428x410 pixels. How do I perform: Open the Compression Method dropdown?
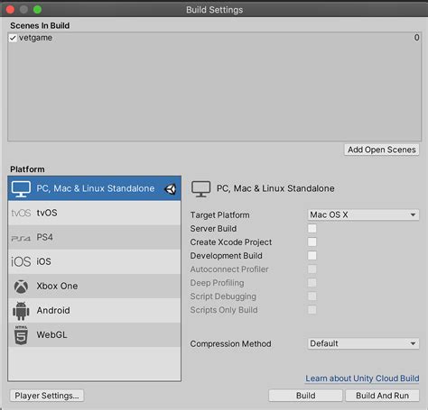click(363, 343)
